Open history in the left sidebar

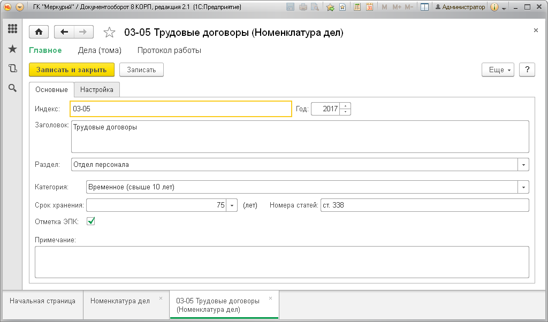pyautogui.click(x=13, y=68)
